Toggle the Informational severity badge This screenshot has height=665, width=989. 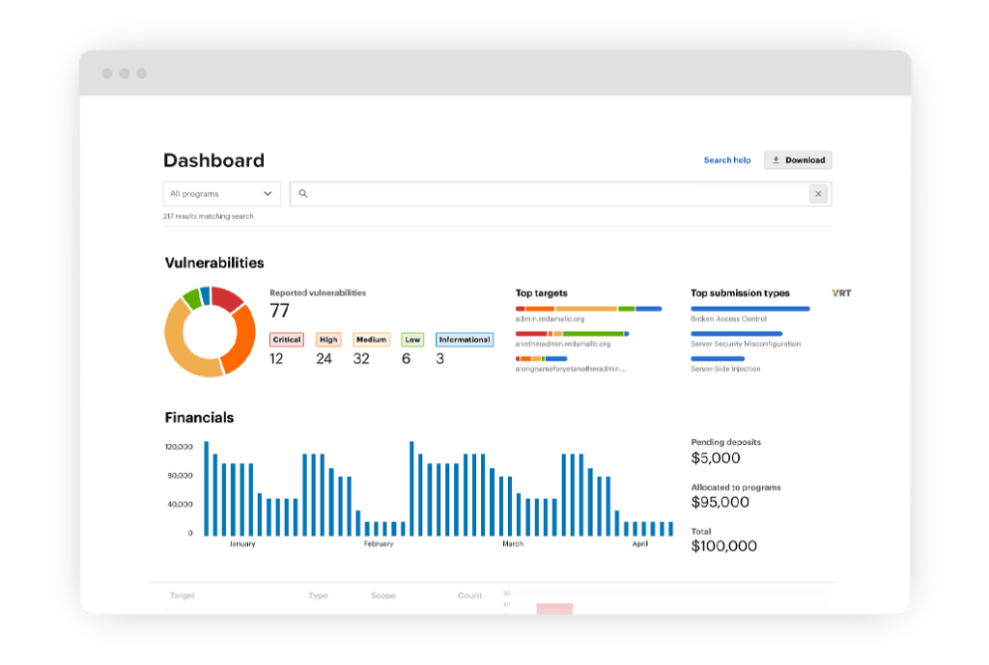(x=465, y=340)
